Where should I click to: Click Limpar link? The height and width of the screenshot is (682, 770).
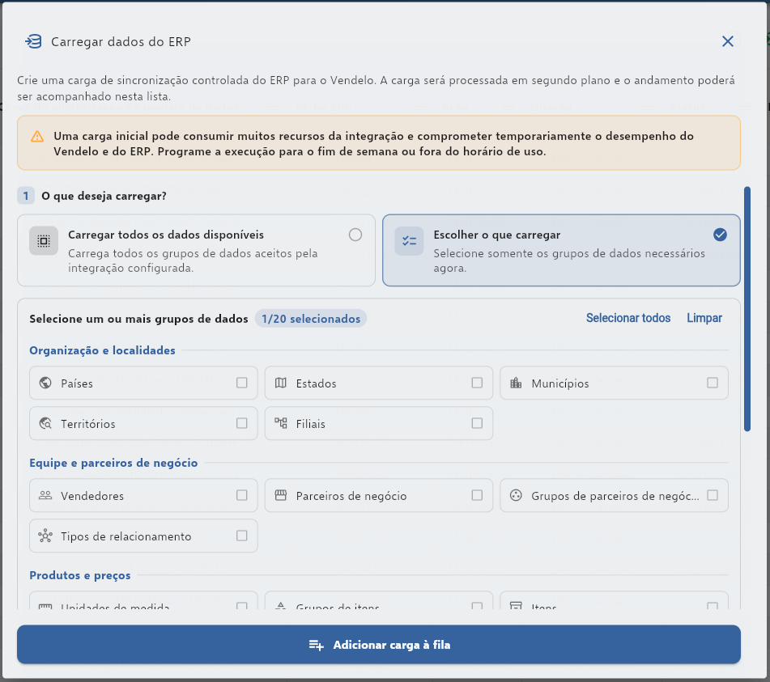704,318
